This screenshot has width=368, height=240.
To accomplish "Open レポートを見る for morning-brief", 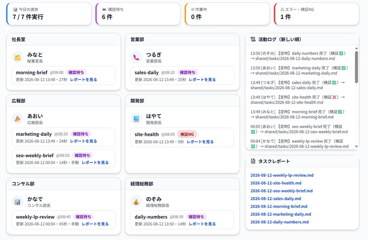I will 83,79.
